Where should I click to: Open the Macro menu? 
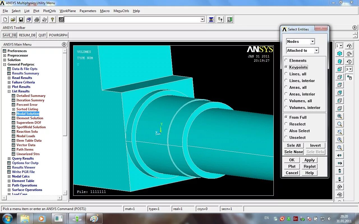click(105, 11)
